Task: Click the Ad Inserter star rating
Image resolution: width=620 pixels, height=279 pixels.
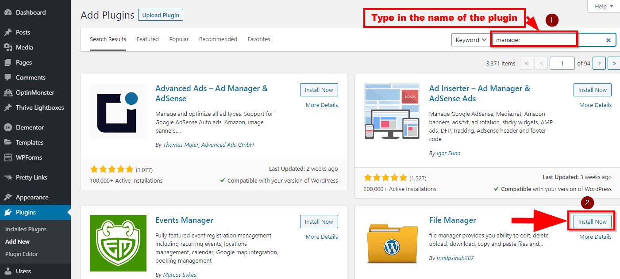Action: tap(385, 178)
